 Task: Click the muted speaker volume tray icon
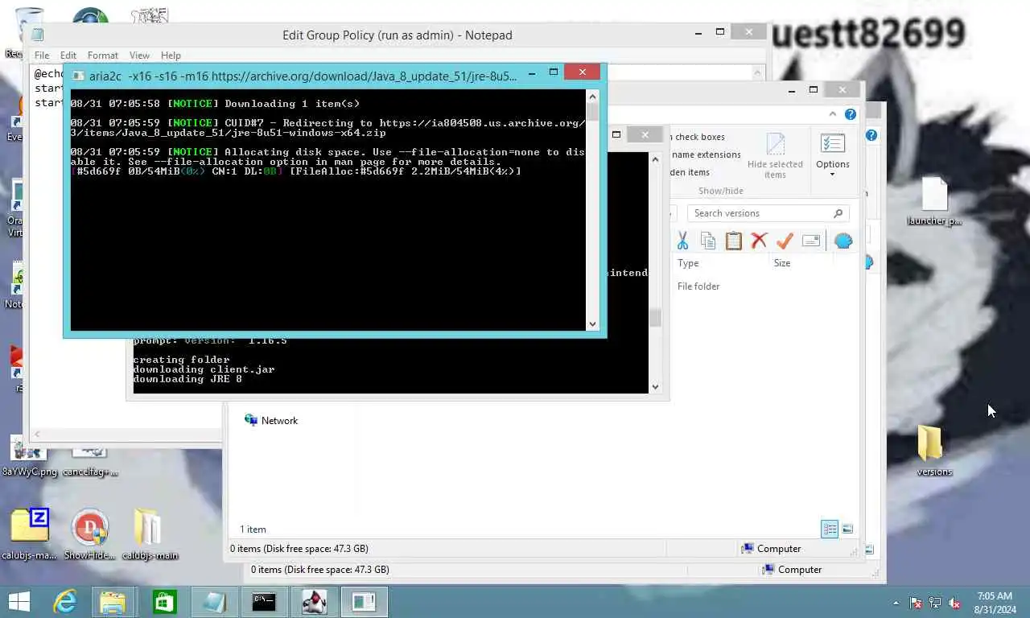coord(954,603)
